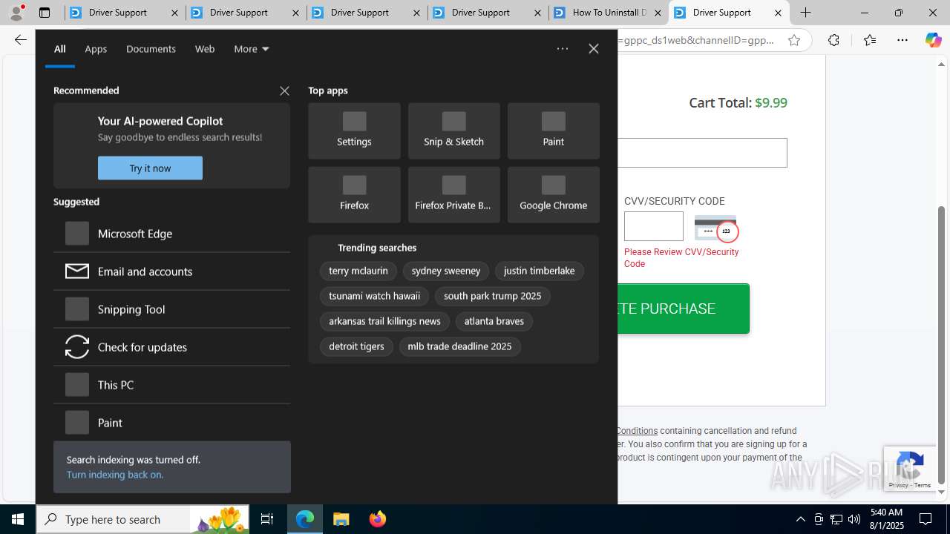
Task: Open File Explorer from taskbar
Action: (x=341, y=519)
